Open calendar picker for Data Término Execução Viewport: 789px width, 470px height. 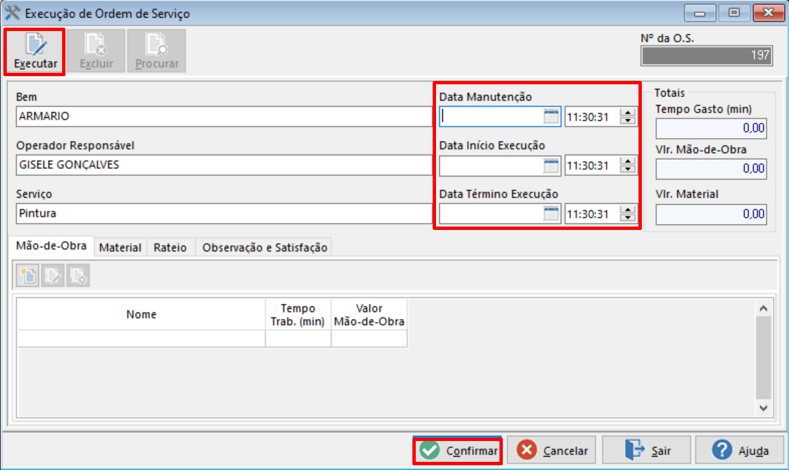coord(551,214)
